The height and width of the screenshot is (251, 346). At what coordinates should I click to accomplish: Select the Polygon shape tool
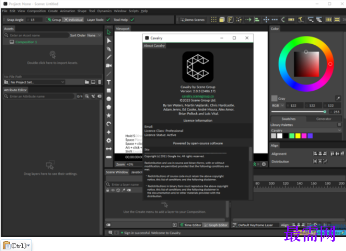(x=109, y=107)
